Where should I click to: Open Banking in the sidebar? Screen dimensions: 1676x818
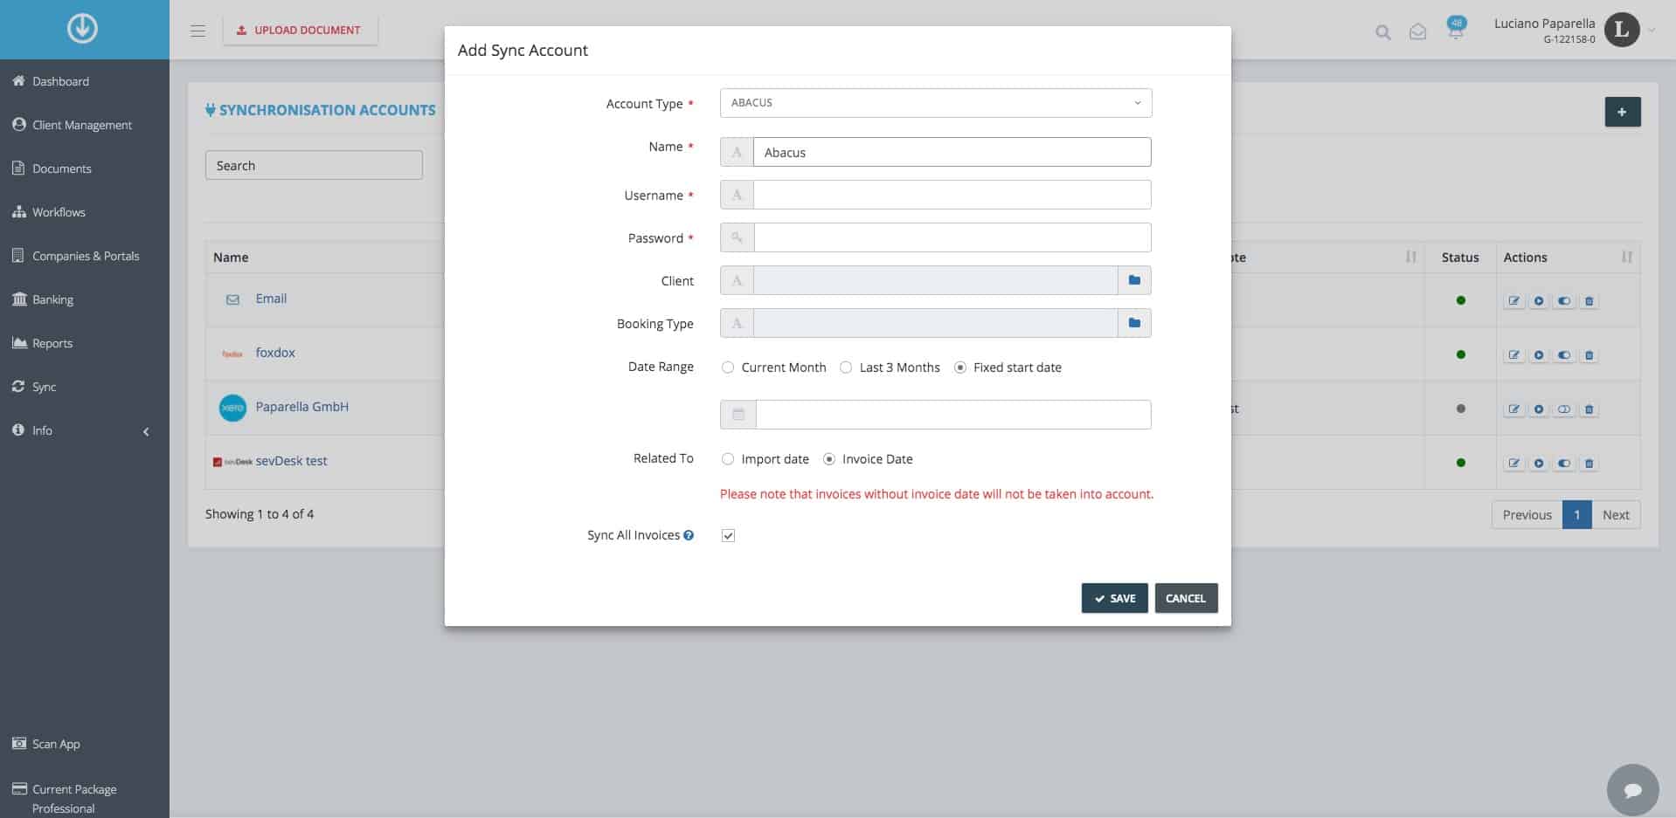[52, 299]
